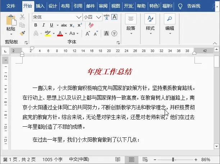Expand the font size 小四 dropdown
This screenshot has height=164, width=220.
pyautogui.click(x=98, y=17)
